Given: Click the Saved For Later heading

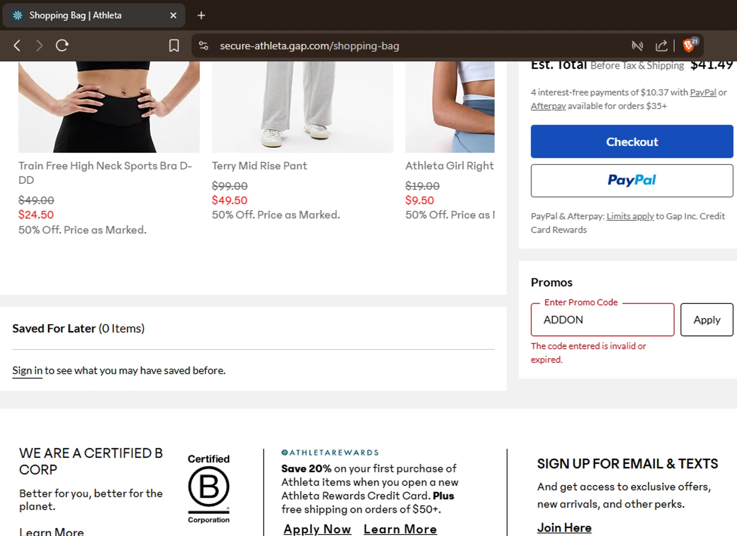Looking at the screenshot, I should click(x=79, y=328).
